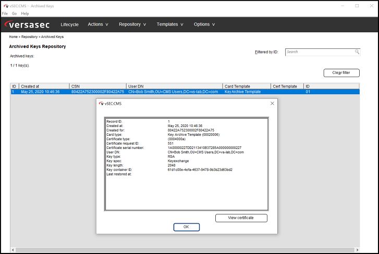Go to the Lifecycle page
Screen dimensions: 379x254
(x=70, y=24)
